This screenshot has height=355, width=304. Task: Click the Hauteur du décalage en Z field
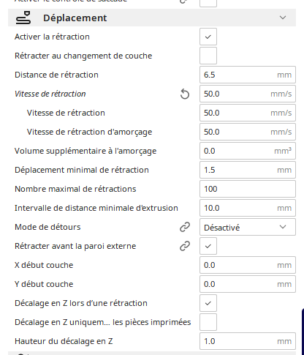click(x=248, y=341)
